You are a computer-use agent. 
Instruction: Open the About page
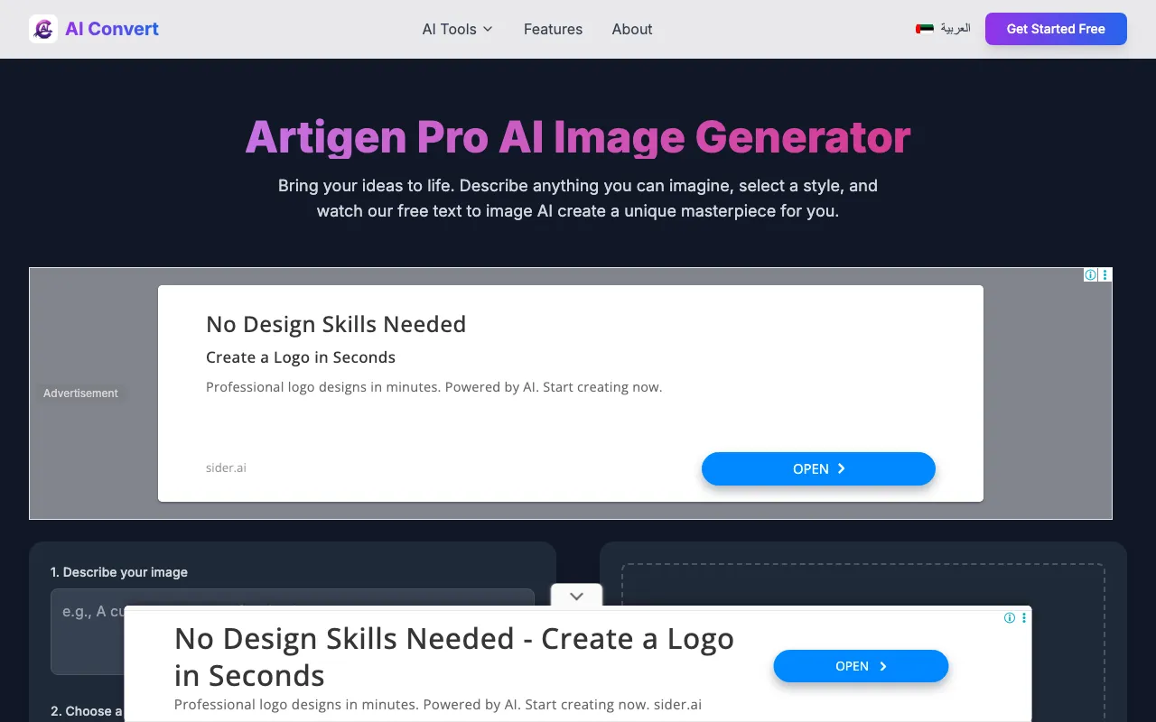632,29
